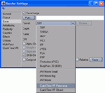Click the Save... button
This screenshot has width=105, height=93.
96,60
